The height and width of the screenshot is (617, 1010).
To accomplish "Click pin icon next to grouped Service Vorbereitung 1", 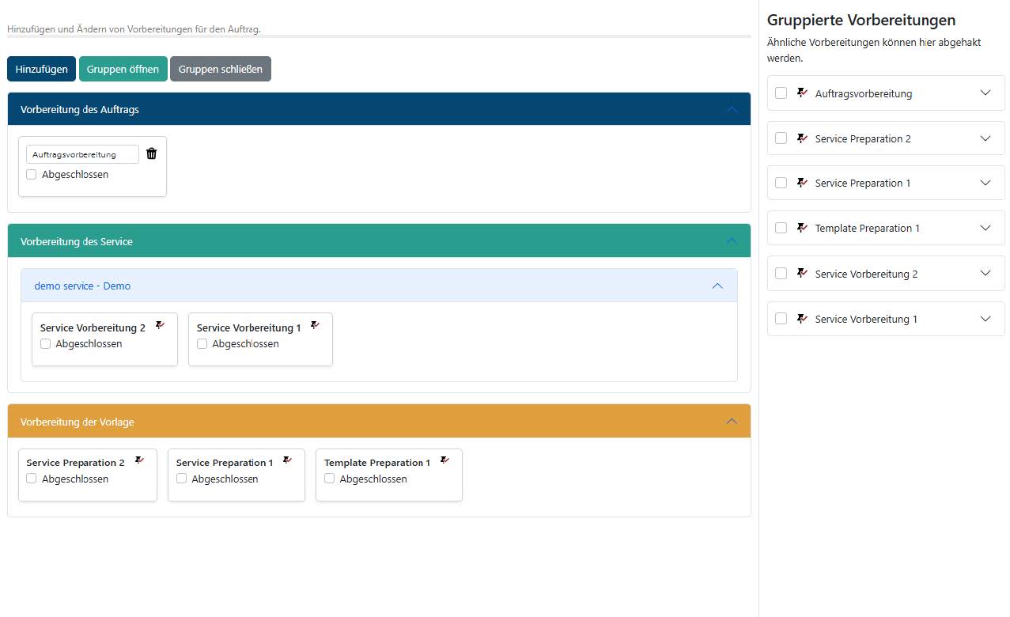I will tap(802, 319).
